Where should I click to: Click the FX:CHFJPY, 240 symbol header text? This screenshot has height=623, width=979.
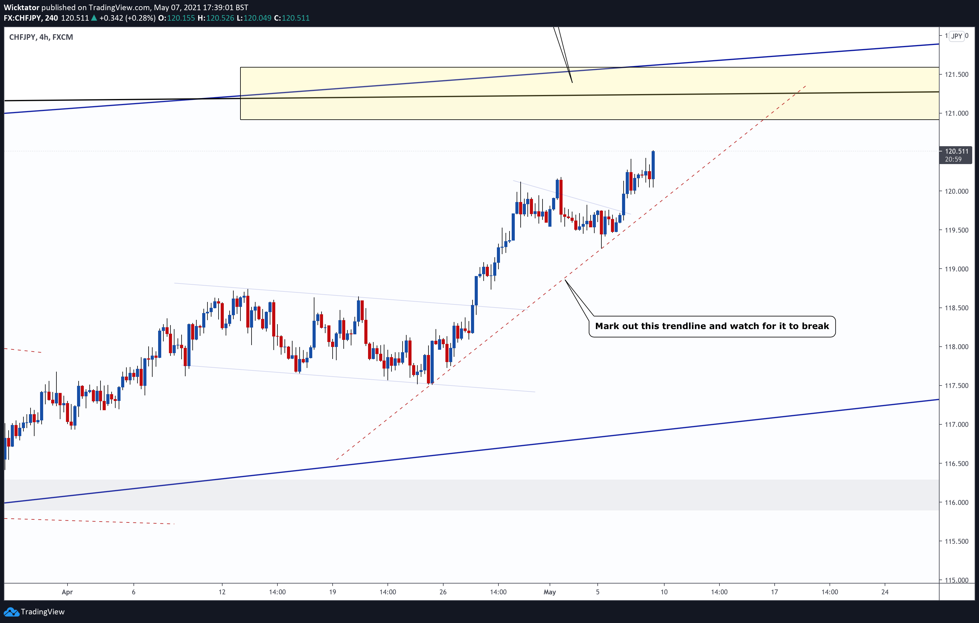tap(31, 18)
